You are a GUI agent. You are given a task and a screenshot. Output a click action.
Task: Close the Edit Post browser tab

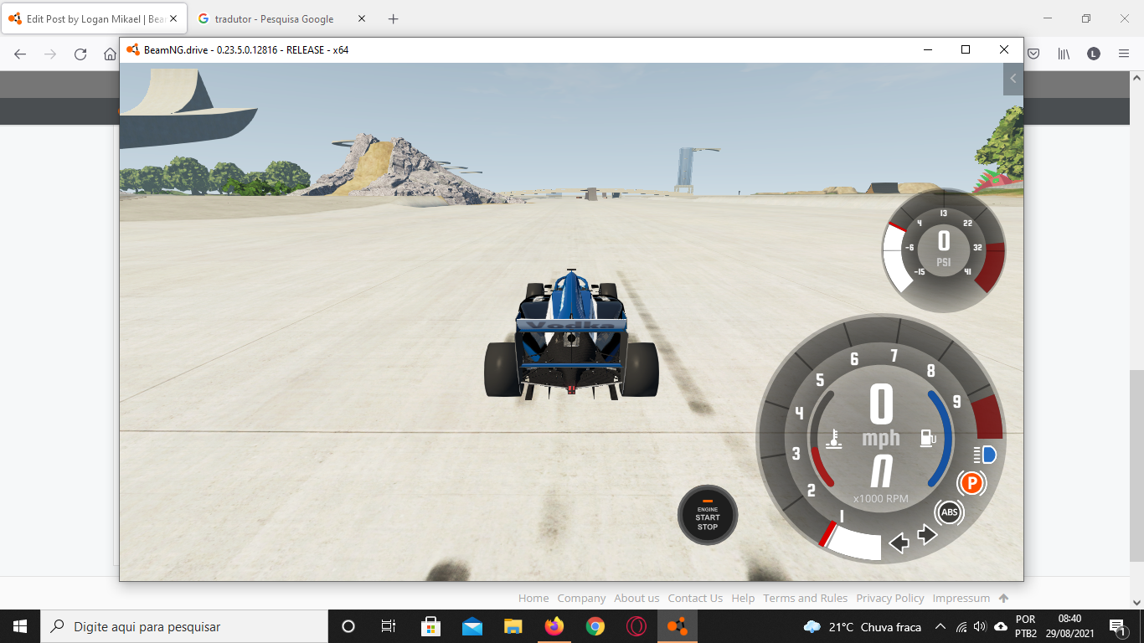(173, 18)
